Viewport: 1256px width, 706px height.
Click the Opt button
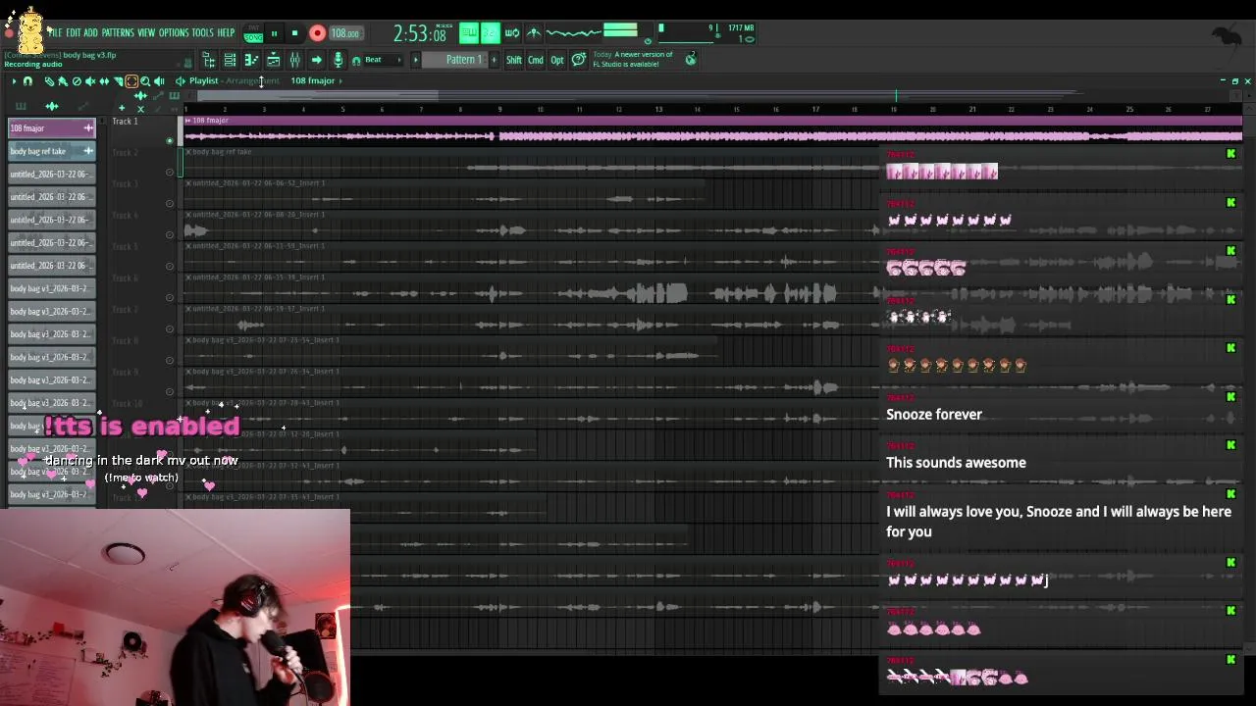tap(557, 60)
